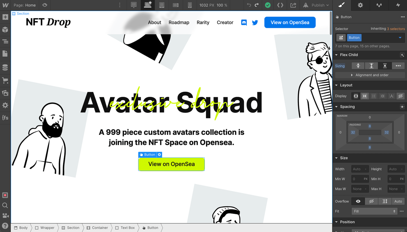Open the Add Elements panel

[5, 17]
